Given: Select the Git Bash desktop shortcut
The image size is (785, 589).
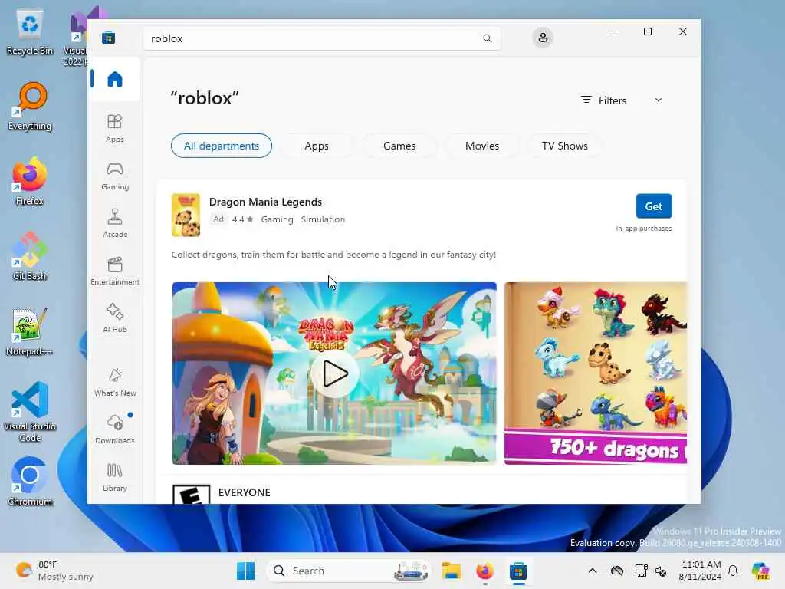Looking at the screenshot, I should coord(30,257).
